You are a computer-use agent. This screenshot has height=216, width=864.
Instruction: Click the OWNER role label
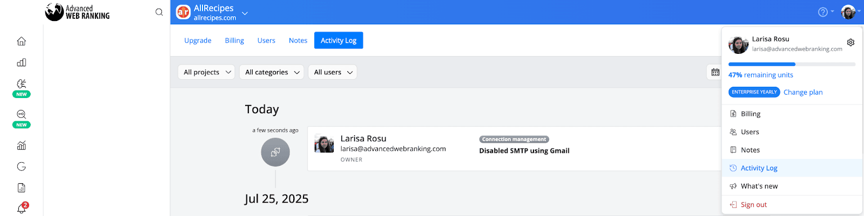click(x=352, y=159)
